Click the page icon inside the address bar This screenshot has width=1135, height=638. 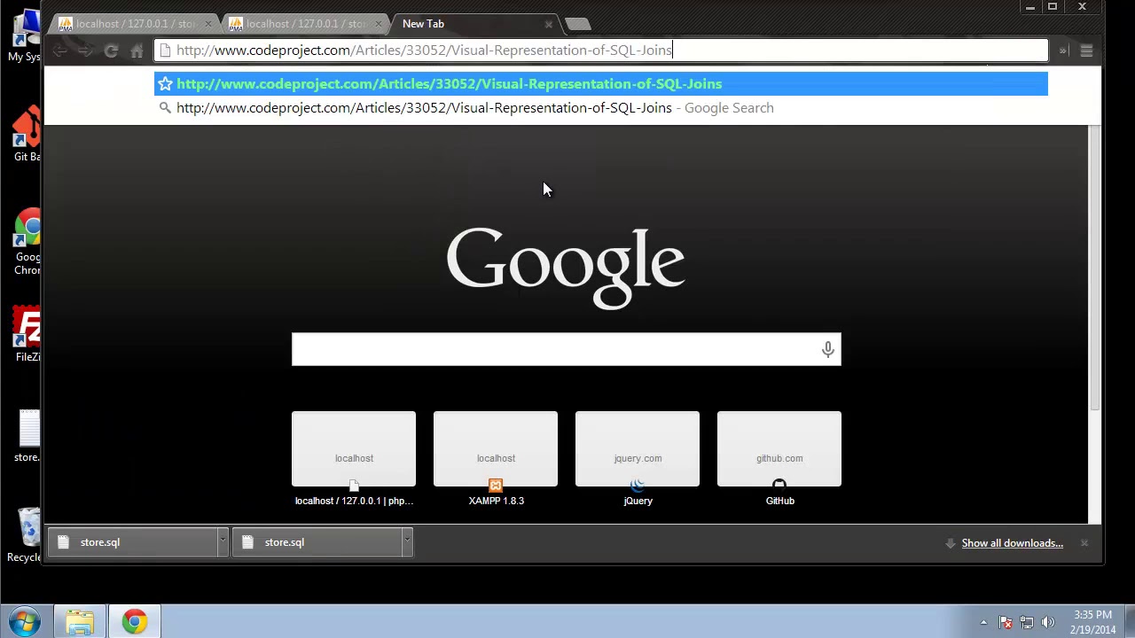pyautogui.click(x=165, y=51)
